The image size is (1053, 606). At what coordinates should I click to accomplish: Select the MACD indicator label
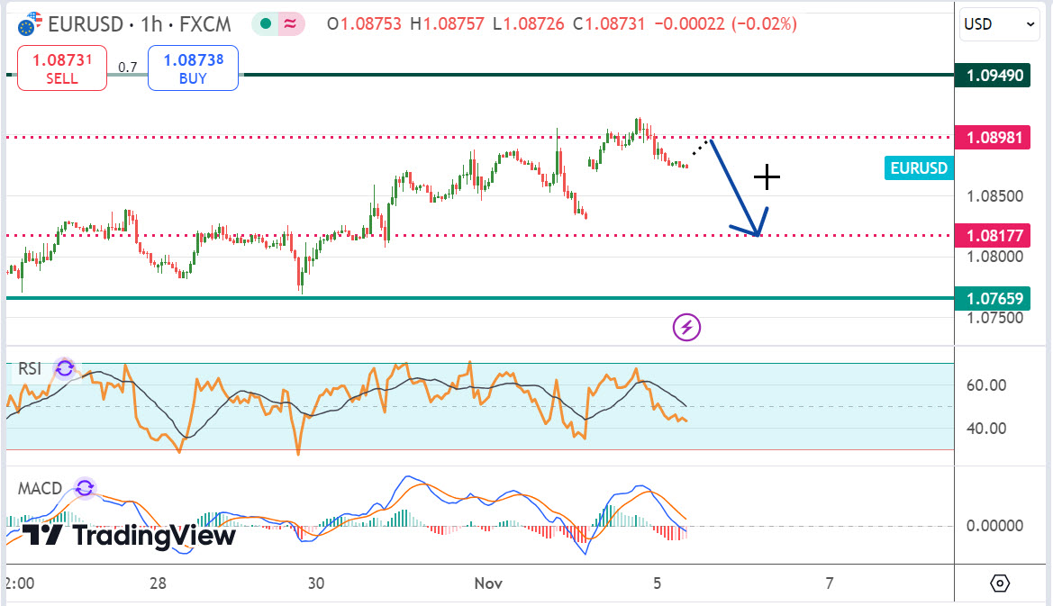[40, 489]
